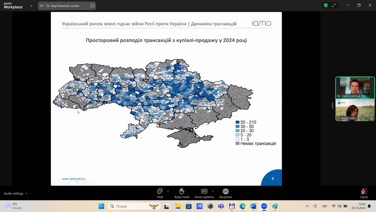Select Katja Dells video thumbnail
This screenshot has height=212, width=376.
point(355,110)
